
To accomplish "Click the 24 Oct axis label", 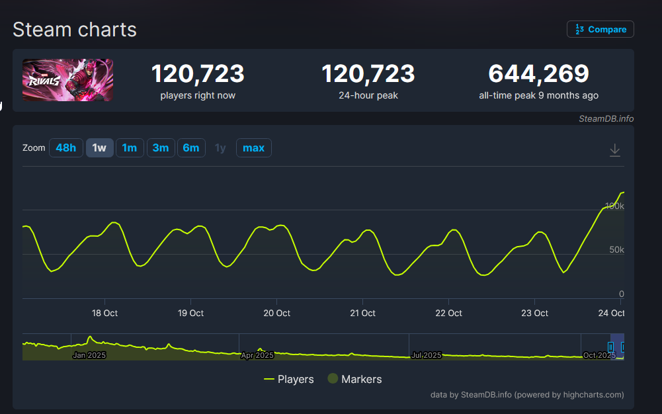I will pos(611,313).
